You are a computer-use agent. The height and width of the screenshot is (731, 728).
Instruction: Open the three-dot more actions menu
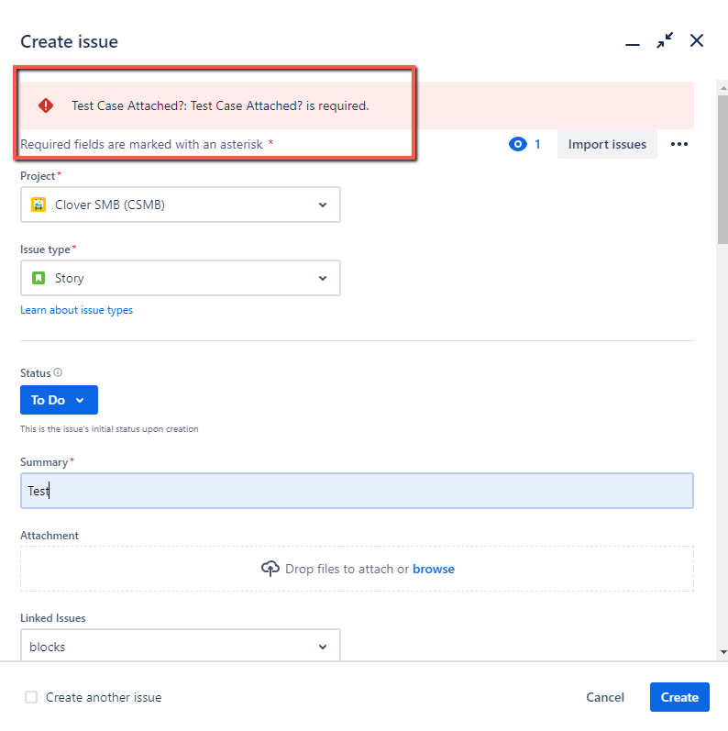678,144
